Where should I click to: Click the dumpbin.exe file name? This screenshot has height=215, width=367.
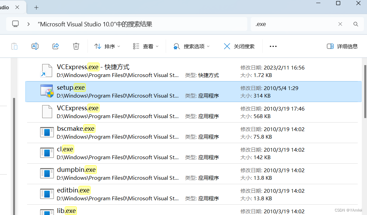(x=76, y=170)
